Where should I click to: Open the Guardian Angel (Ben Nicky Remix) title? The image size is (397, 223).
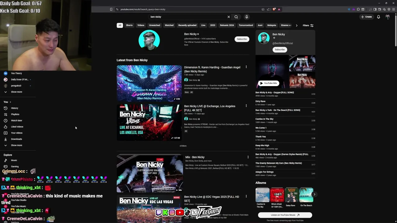212,69
